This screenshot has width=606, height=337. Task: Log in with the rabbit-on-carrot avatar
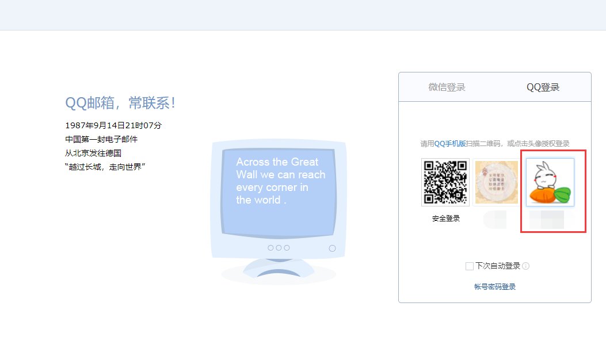[550, 182]
